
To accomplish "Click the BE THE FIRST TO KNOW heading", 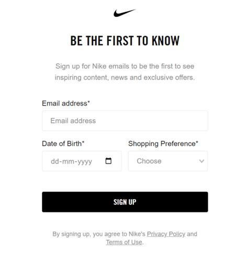I will pos(125,41).
